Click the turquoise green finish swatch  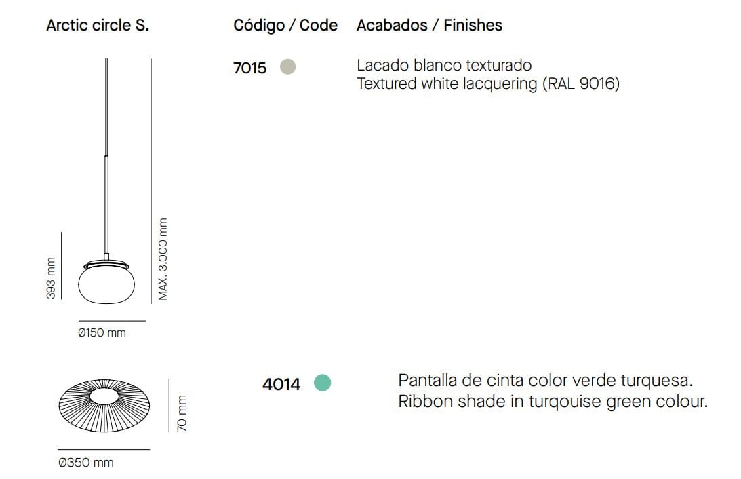coord(323,383)
